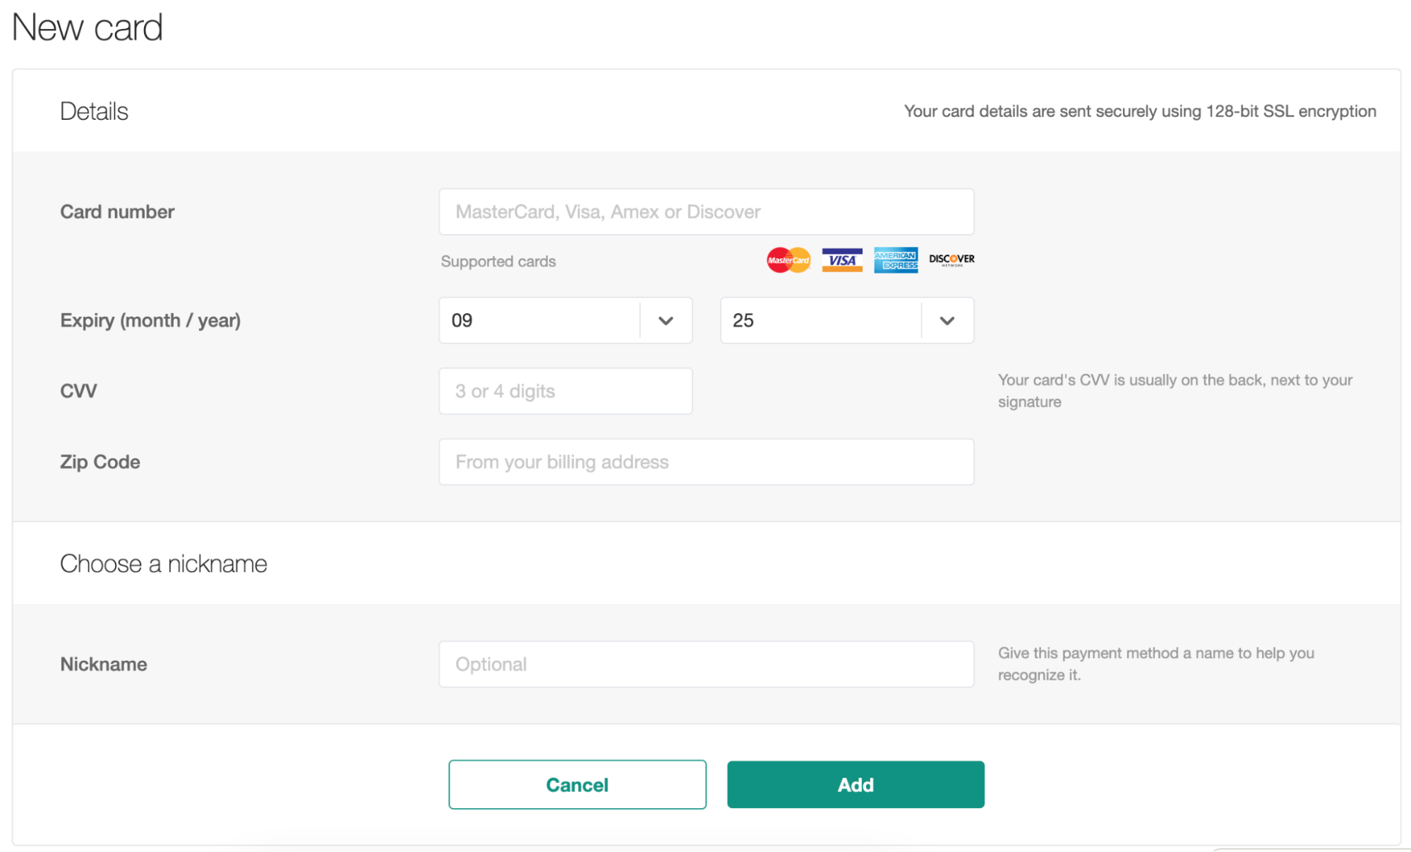Click the CVV digits field
This screenshot has height=852, width=1411.
click(565, 391)
